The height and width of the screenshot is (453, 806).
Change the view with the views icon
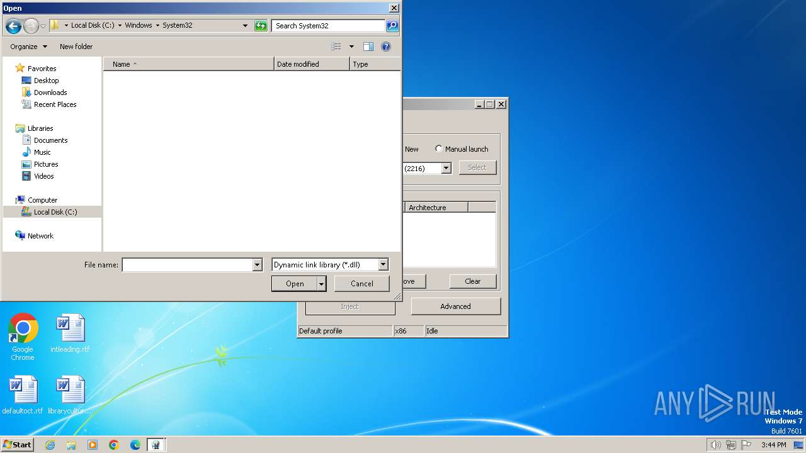point(336,47)
